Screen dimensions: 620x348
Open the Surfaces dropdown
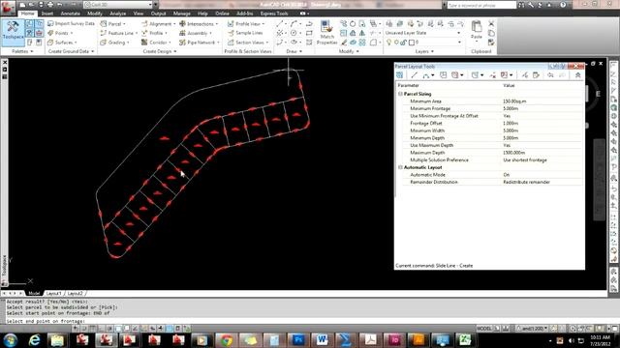point(62,43)
